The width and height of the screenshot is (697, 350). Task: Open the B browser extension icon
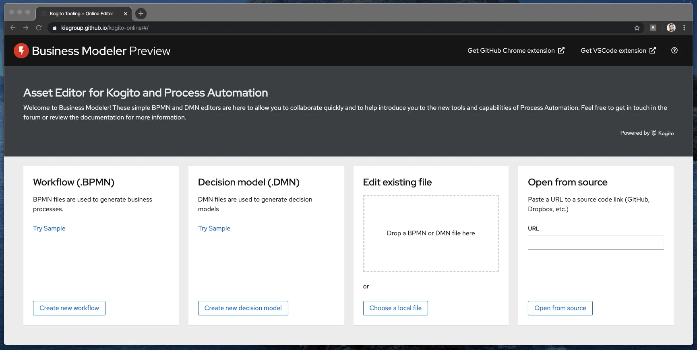pyautogui.click(x=653, y=28)
